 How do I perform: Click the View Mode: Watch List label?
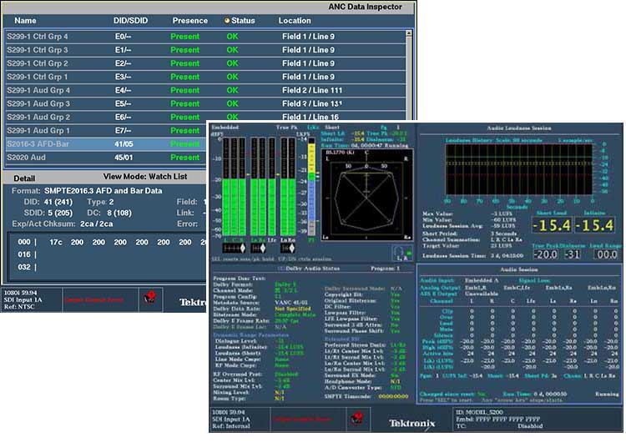pyautogui.click(x=145, y=176)
